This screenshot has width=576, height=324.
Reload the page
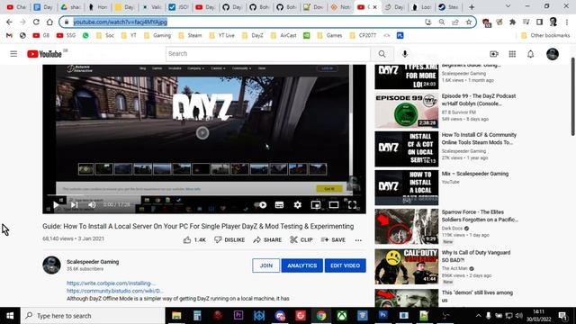(x=36, y=22)
